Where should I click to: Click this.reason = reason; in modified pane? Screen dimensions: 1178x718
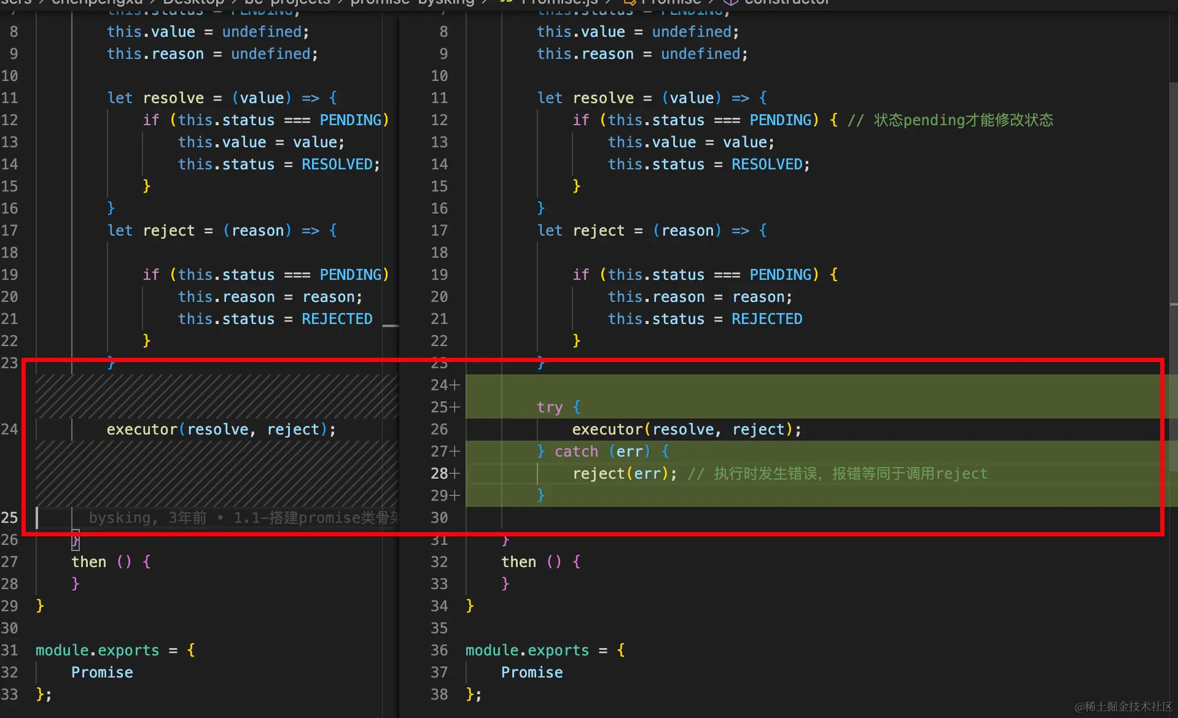coord(700,296)
